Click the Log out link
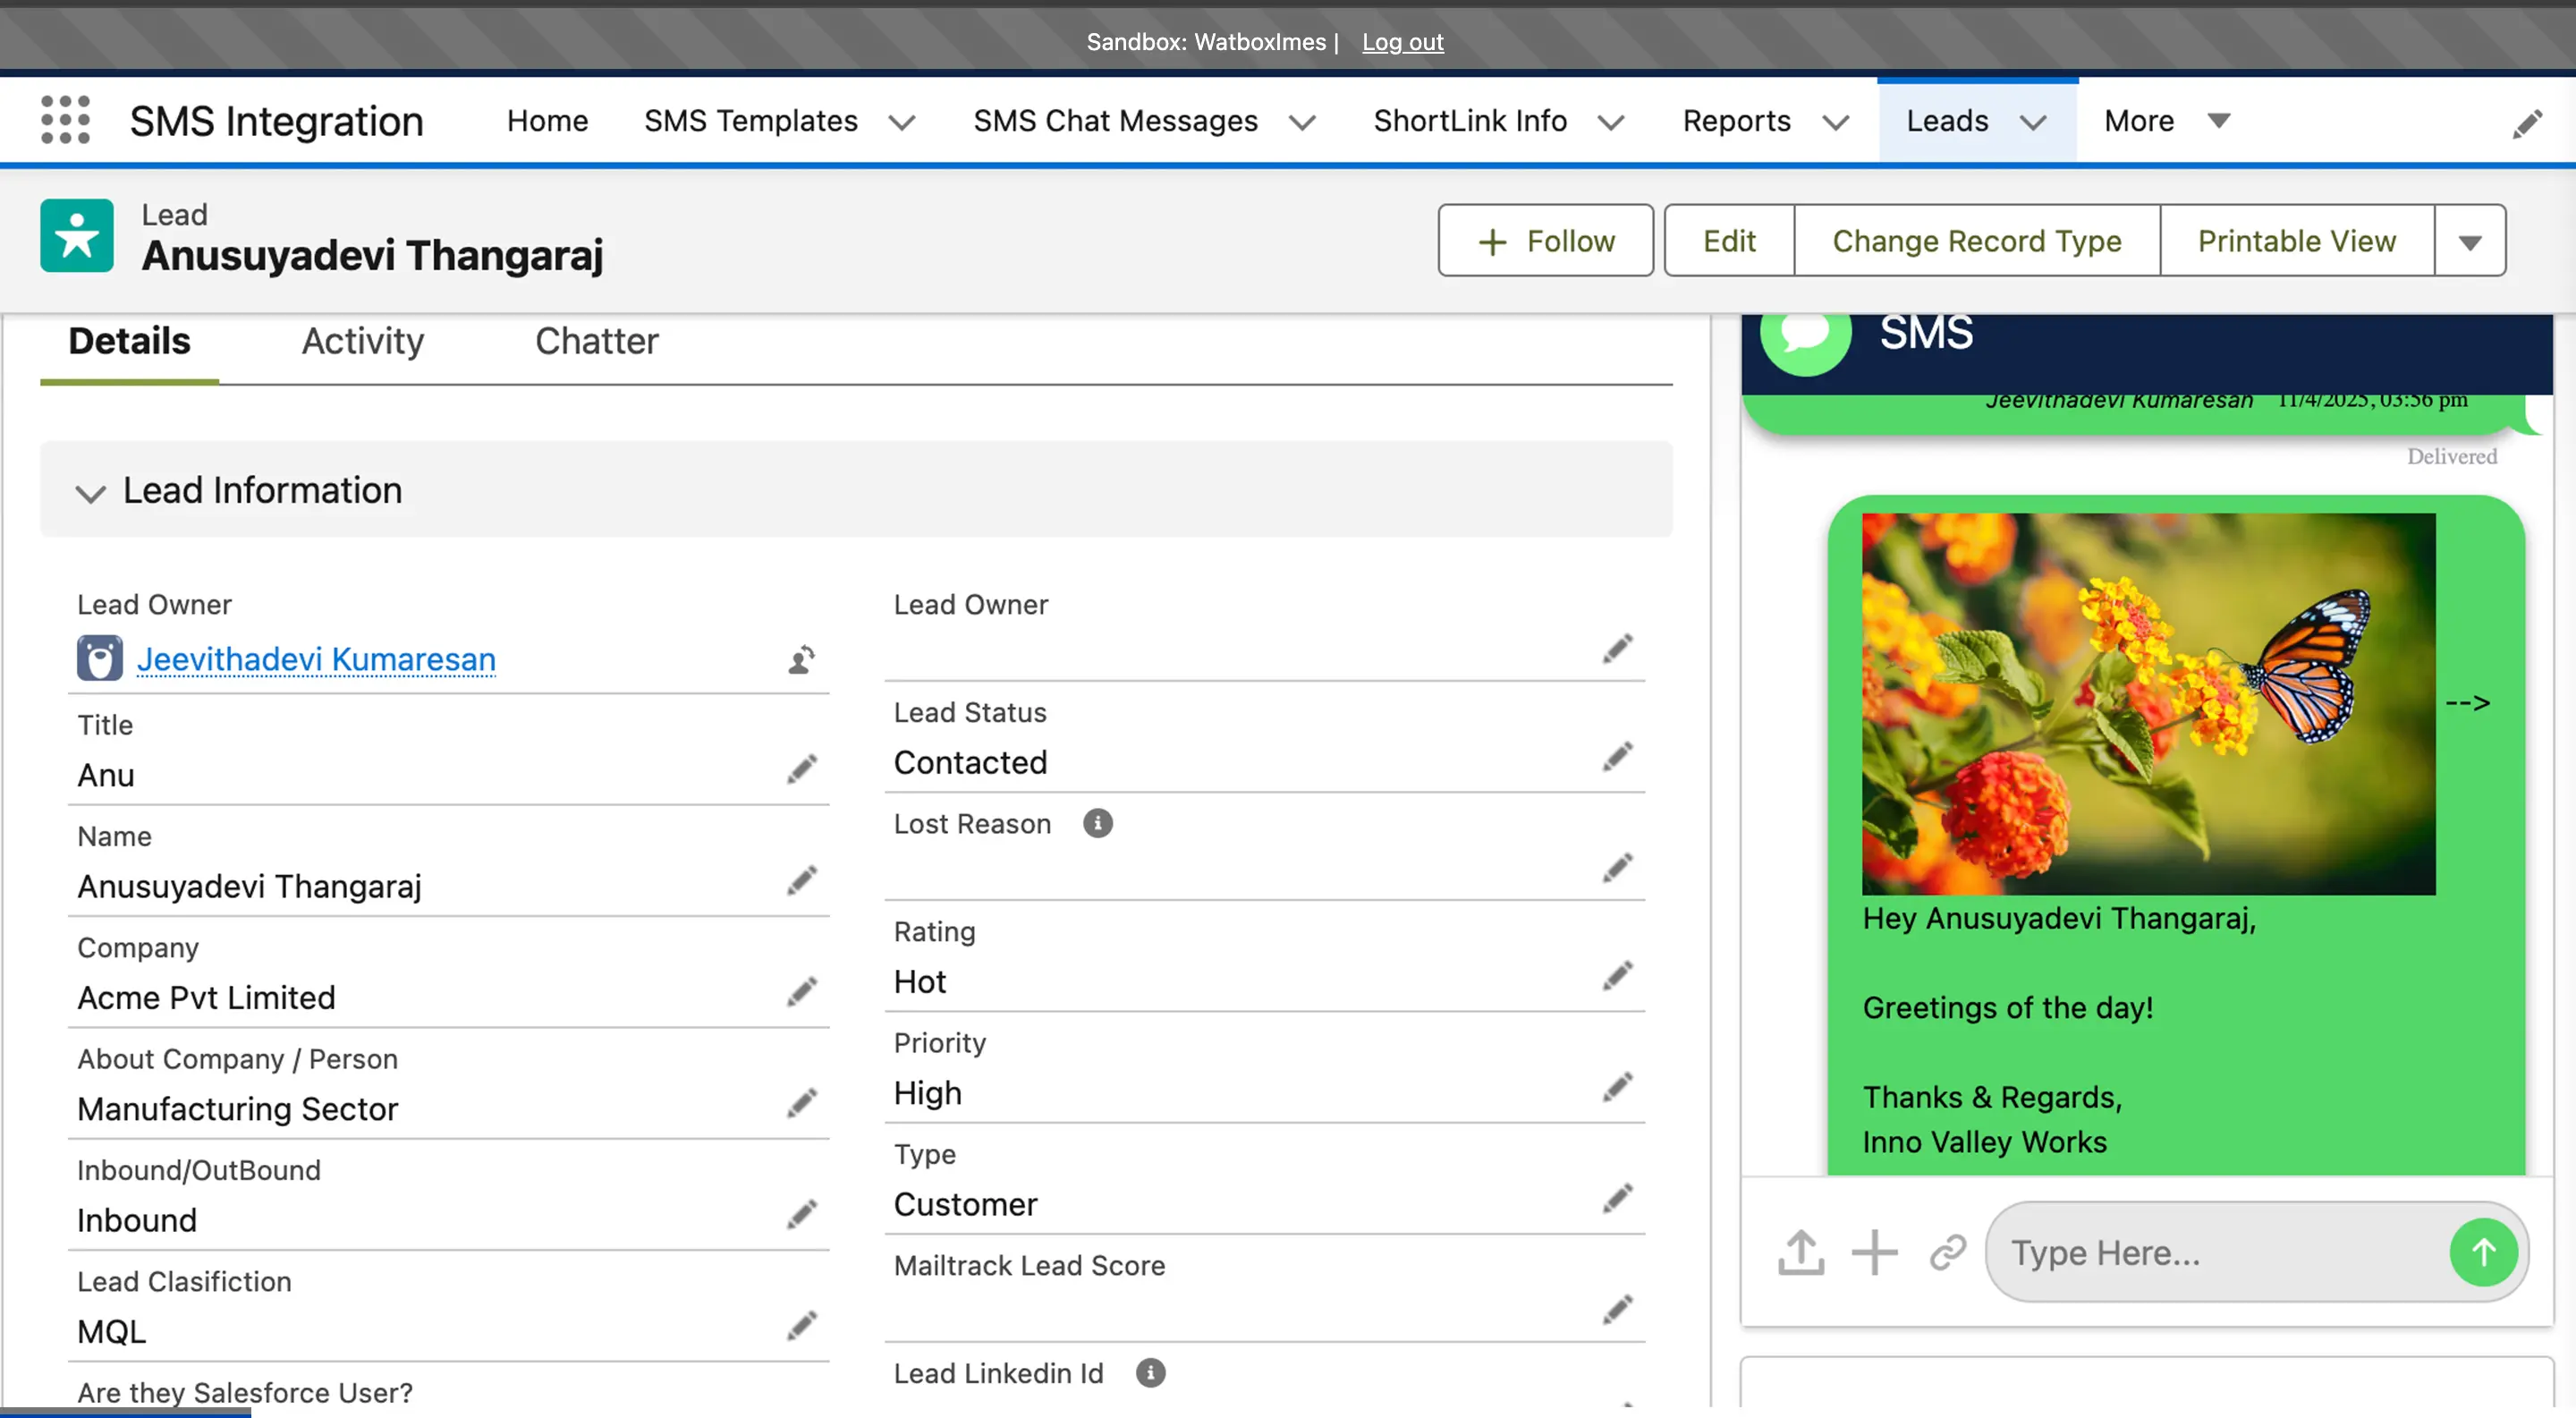The width and height of the screenshot is (2576, 1418). (1402, 42)
